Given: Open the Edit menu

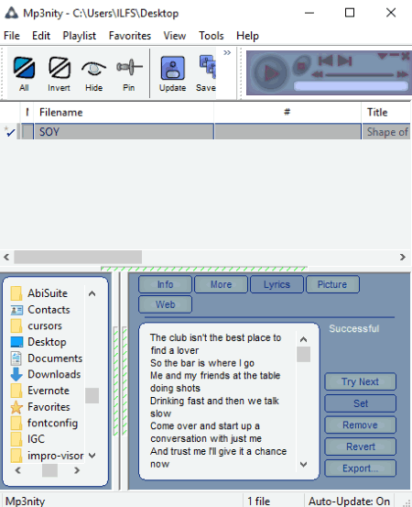Looking at the screenshot, I should tap(41, 36).
